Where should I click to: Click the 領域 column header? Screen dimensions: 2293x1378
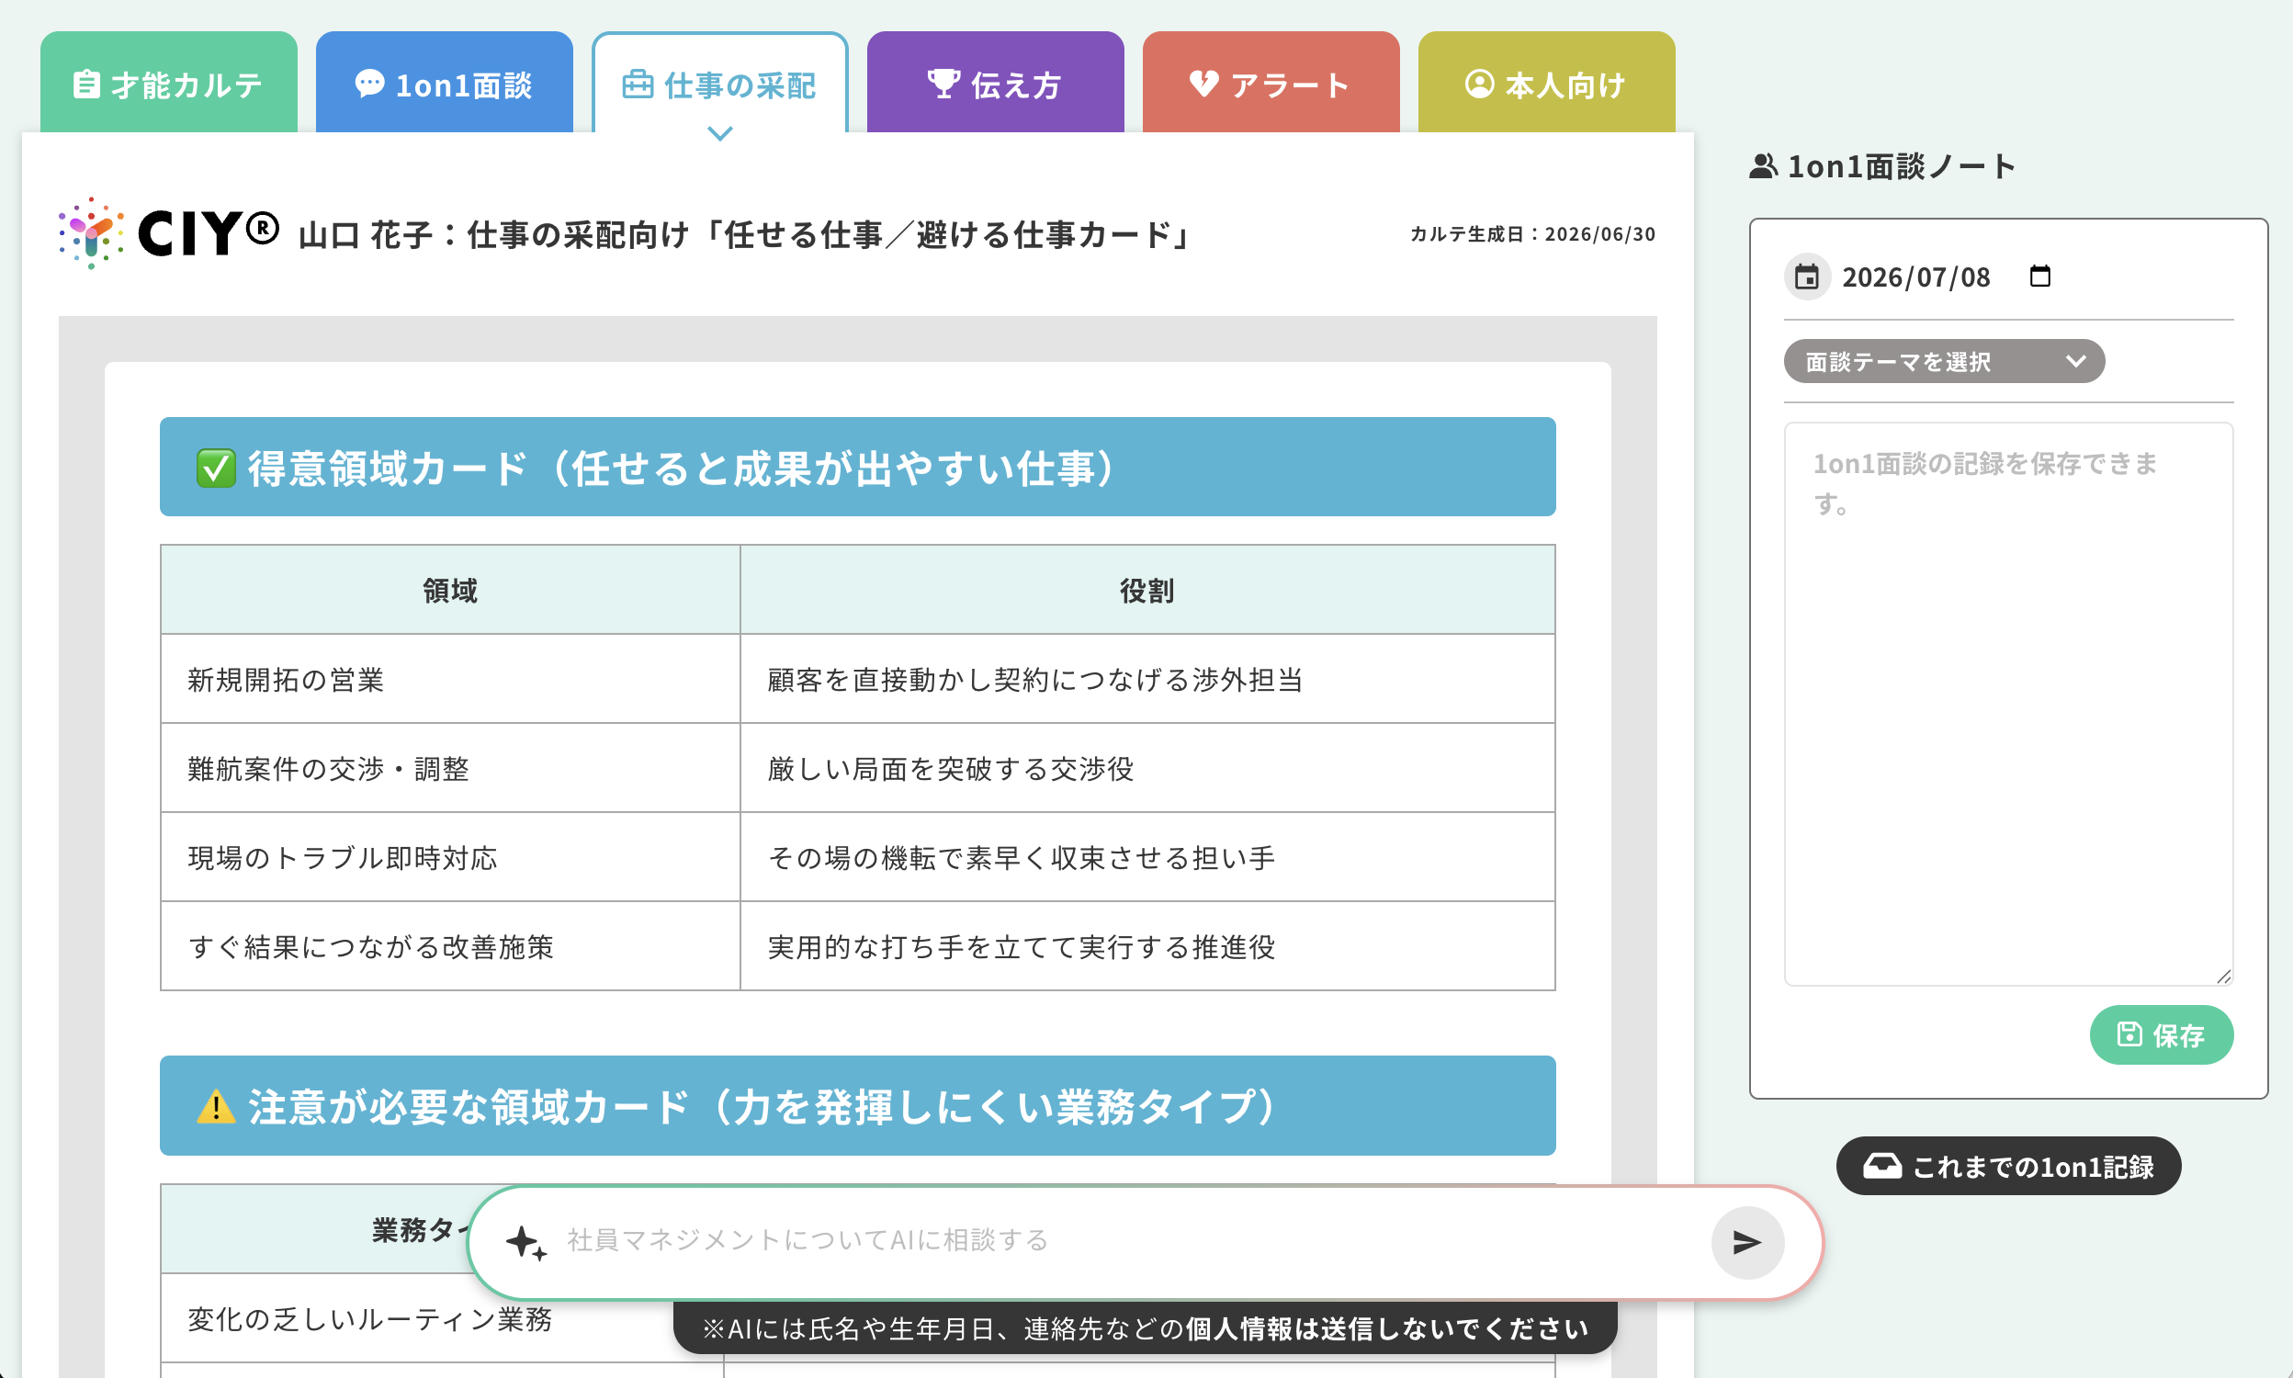450,590
